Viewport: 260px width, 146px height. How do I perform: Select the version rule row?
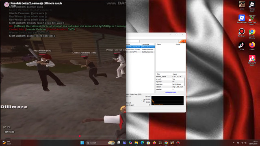tap(170, 87)
